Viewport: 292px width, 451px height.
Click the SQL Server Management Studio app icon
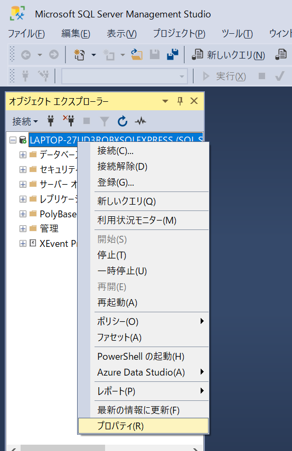coord(17,14)
